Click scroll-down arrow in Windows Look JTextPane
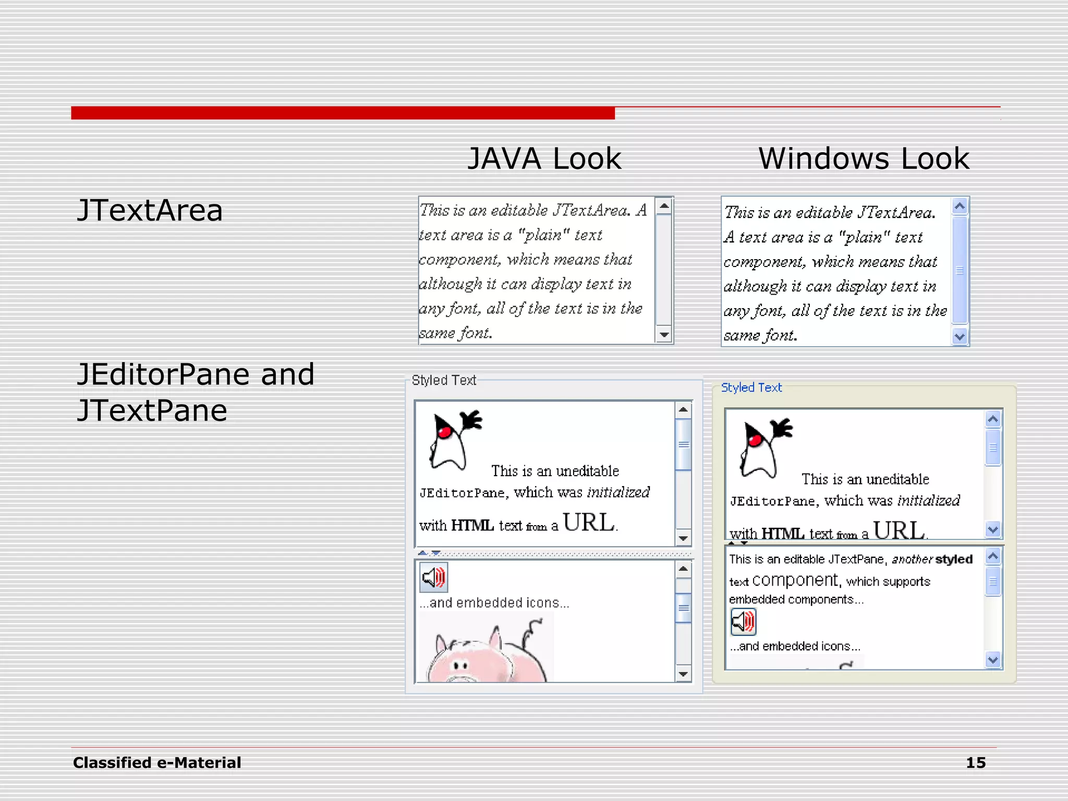Viewport: 1068px width, 801px height. pyautogui.click(x=993, y=660)
